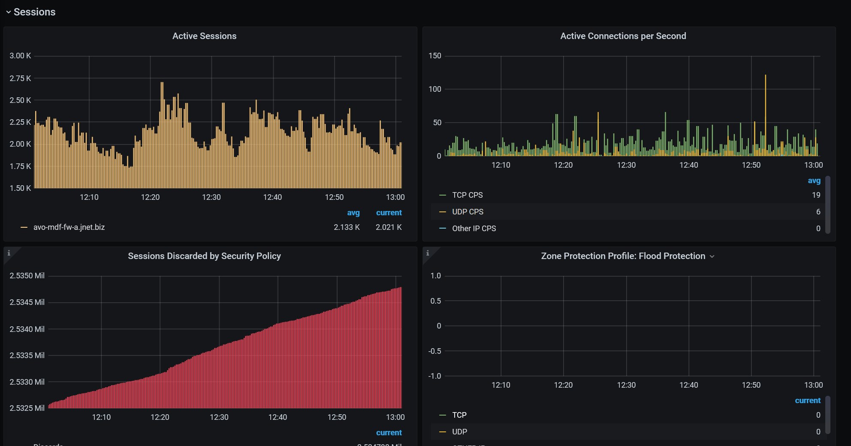Open the Flood Protection panel title dropdown arrow
Screen dimensions: 851x446
point(712,256)
